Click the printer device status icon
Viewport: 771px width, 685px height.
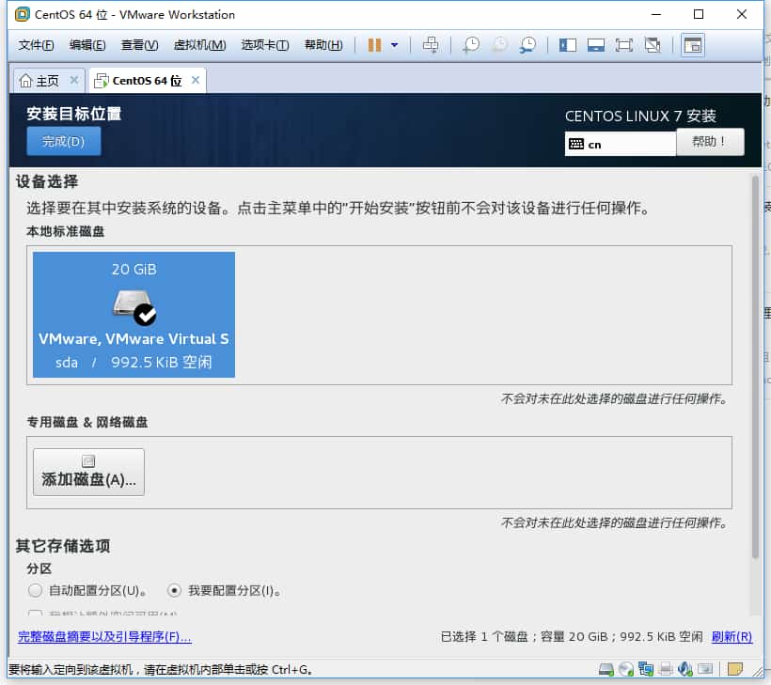666,669
